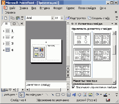Viewport: 119px width, 104px height.
Task: Click the Insert Table icon on slide placeholder
Action: [36, 50]
